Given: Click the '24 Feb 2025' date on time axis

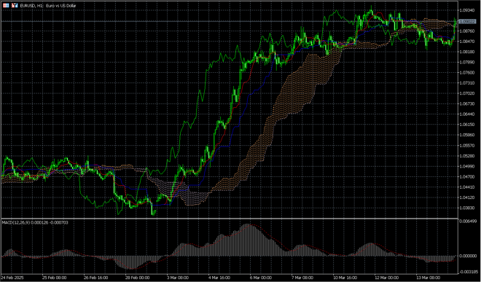Looking at the screenshot, I should pyautogui.click(x=12, y=278).
